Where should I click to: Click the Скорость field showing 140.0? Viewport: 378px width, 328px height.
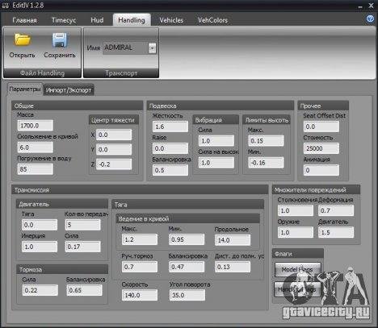[x=140, y=295]
